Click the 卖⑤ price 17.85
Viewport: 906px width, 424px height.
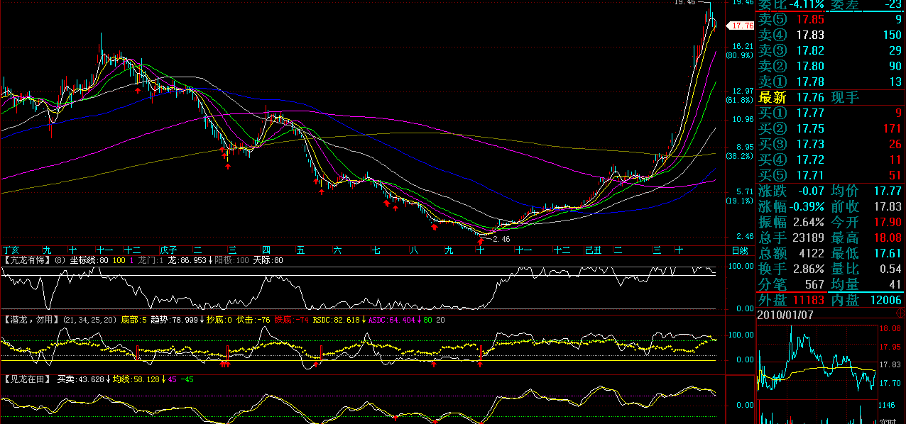(x=810, y=19)
